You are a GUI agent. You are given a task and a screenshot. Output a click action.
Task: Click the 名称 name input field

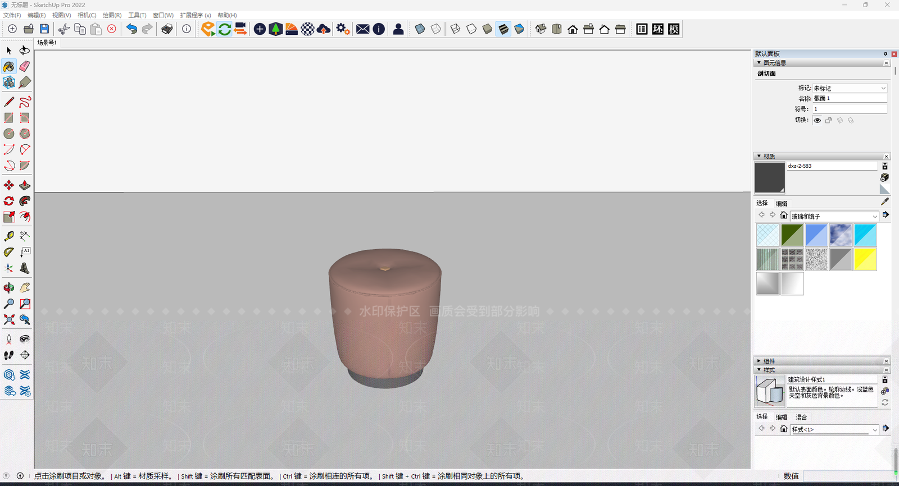point(849,98)
